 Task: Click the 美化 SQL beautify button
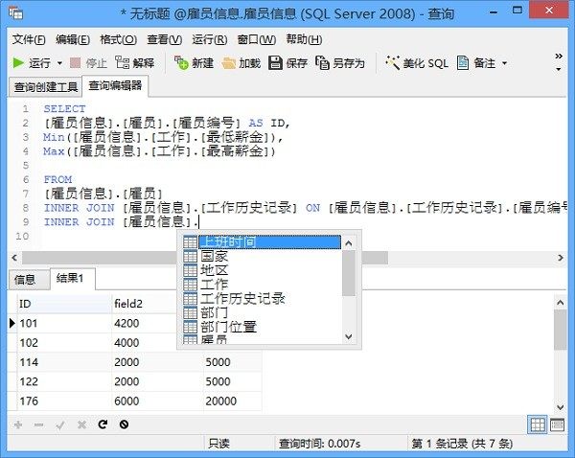[x=417, y=63]
